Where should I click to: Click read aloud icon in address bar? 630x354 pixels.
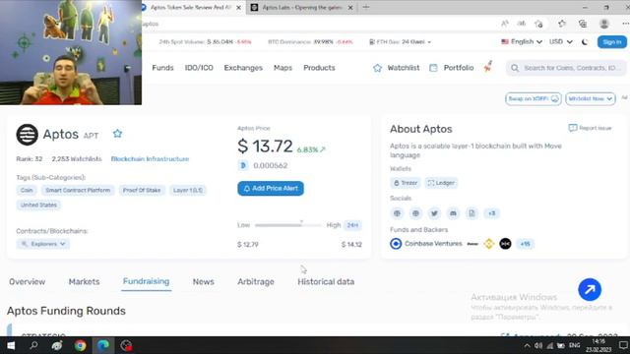click(x=505, y=24)
